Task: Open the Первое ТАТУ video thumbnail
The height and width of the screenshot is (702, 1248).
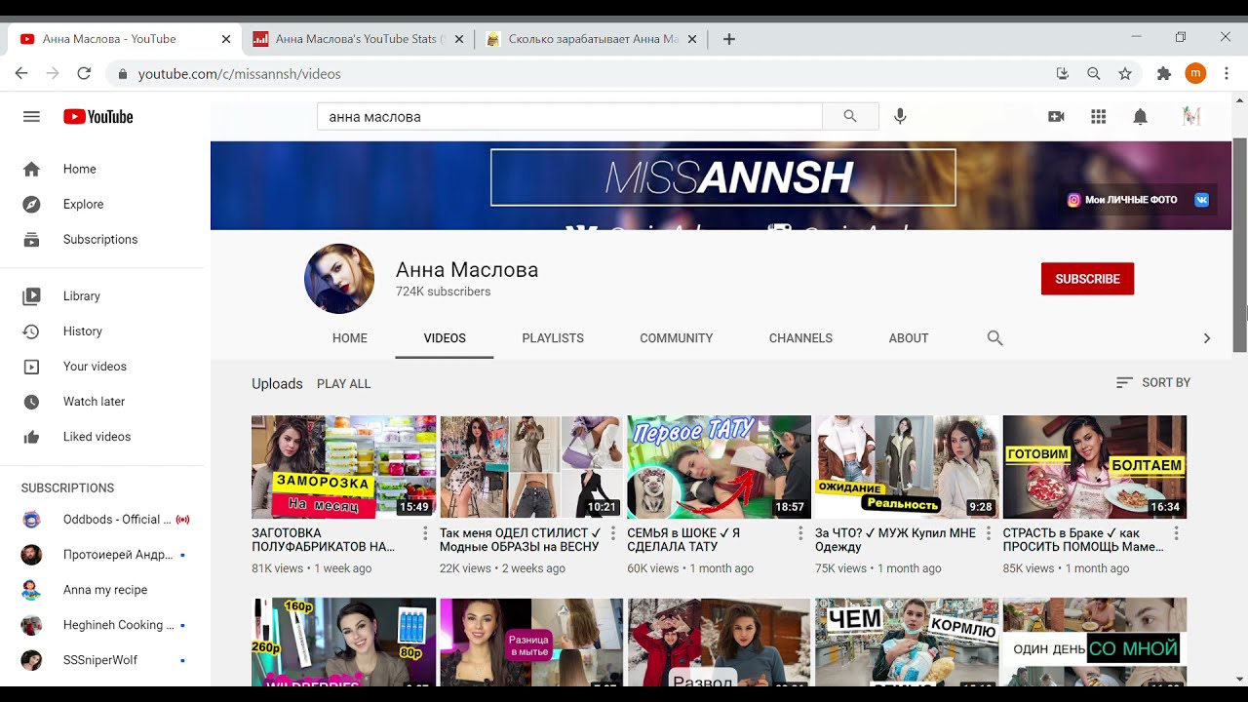Action: 720,467
